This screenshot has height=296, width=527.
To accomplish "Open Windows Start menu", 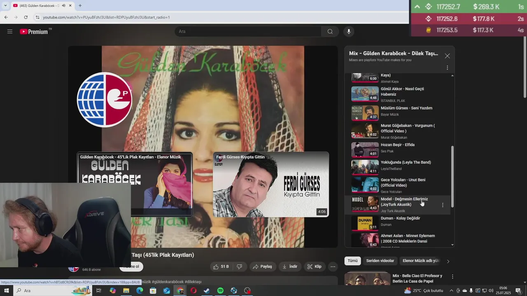I will [7, 291].
